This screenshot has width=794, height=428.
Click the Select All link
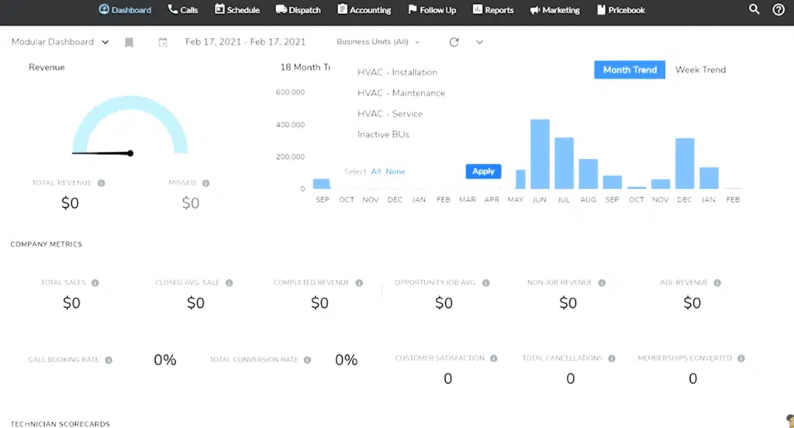pos(376,171)
